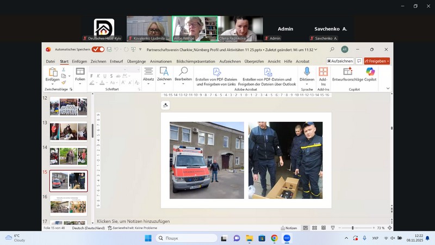The image size is (435, 245).
Task: Open Entwurfsvorschläge designer panel
Action: 347,72
